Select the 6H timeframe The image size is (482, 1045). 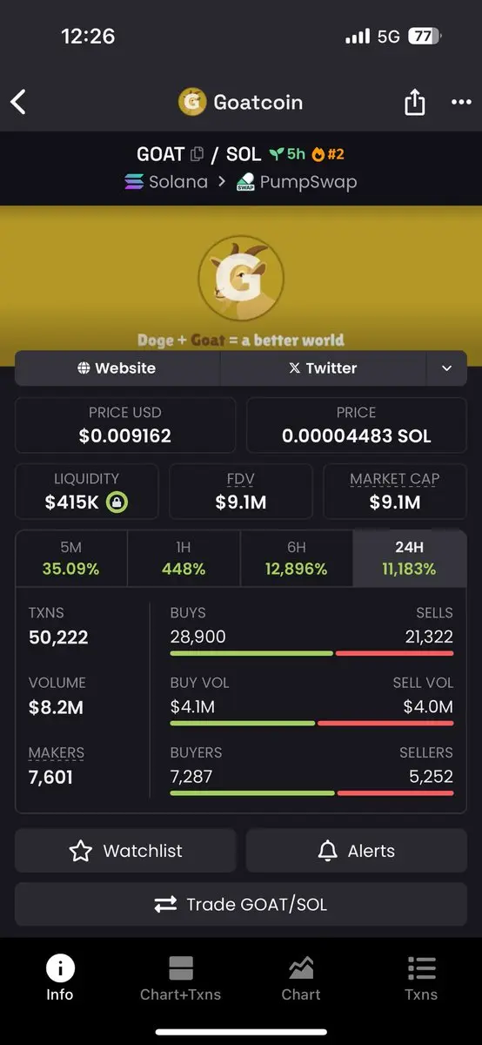tap(297, 559)
